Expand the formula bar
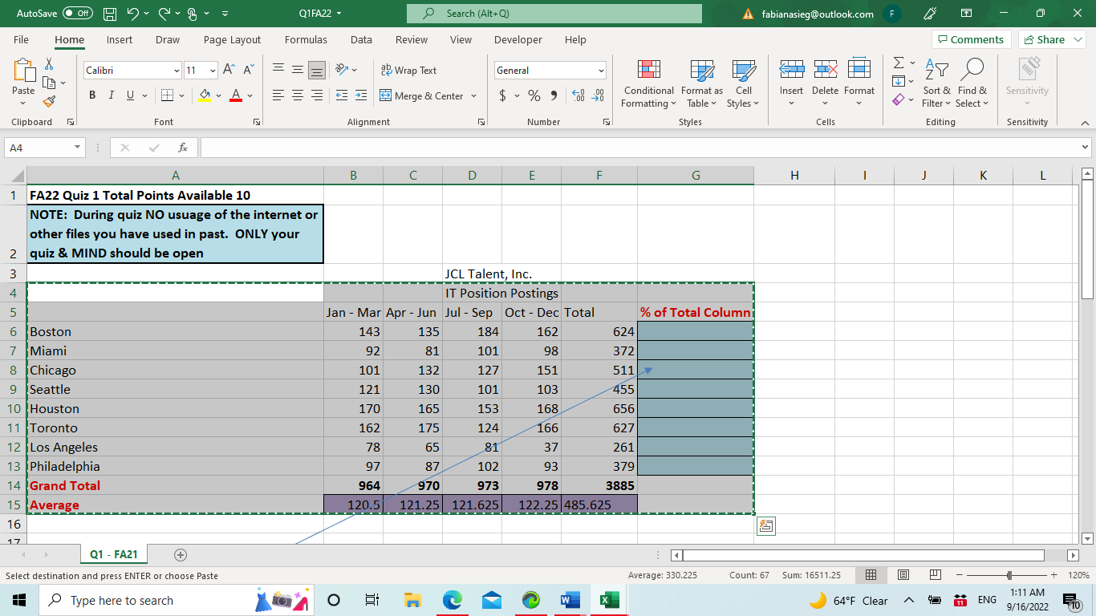 [x=1086, y=148]
